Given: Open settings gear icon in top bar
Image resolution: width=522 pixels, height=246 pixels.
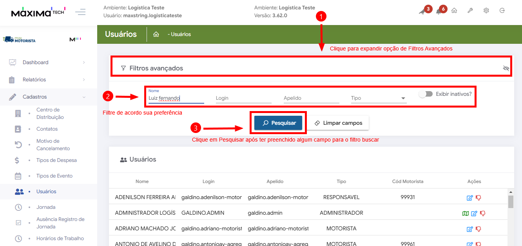Looking at the screenshot, I should [x=486, y=11].
